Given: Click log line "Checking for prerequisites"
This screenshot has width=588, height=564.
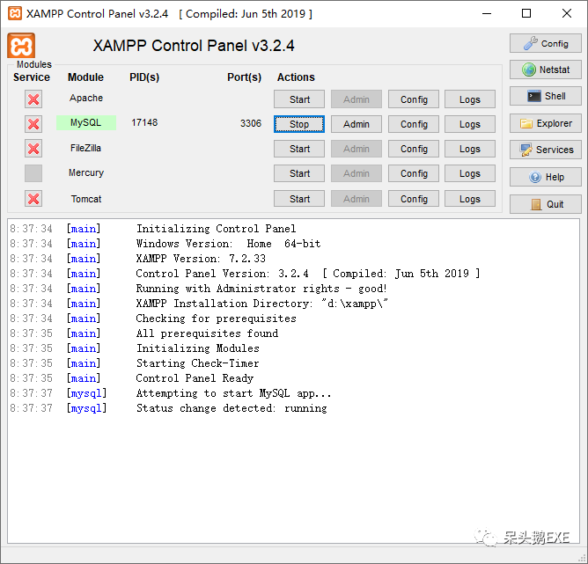Looking at the screenshot, I should (x=216, y=319).
